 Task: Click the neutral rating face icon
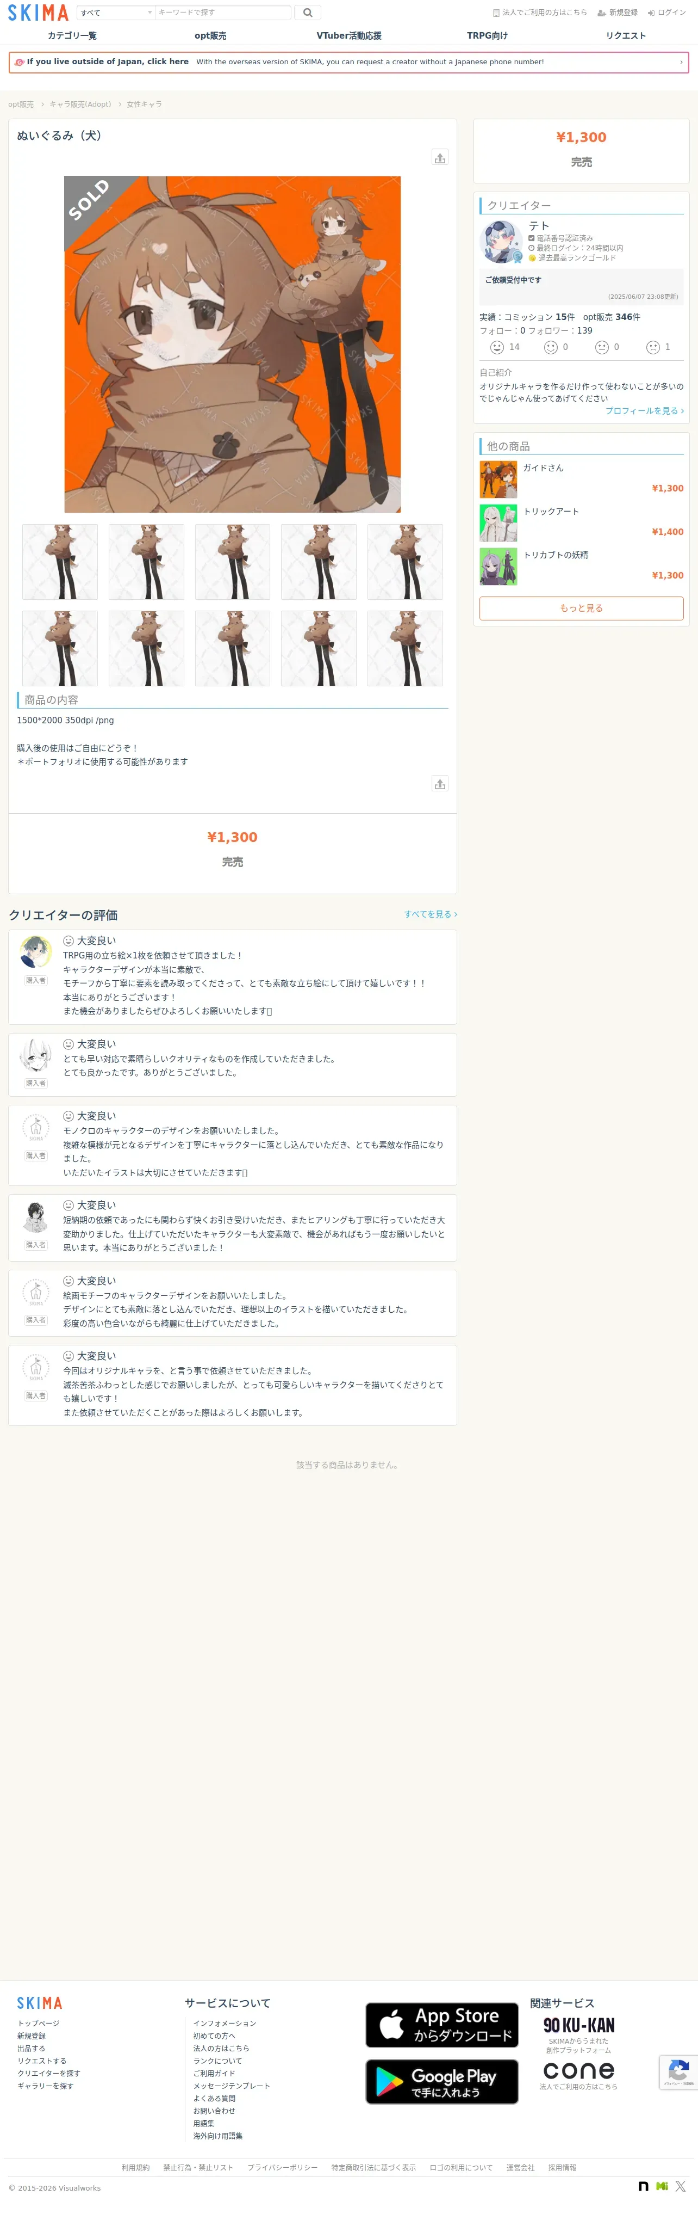tap(602, 347)
